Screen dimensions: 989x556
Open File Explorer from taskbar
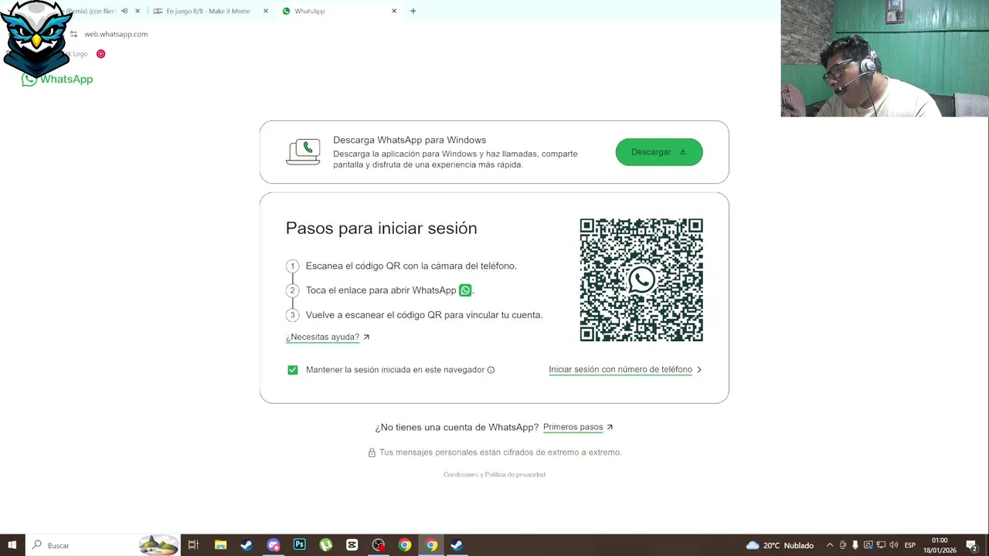click(x=220, y=545)
